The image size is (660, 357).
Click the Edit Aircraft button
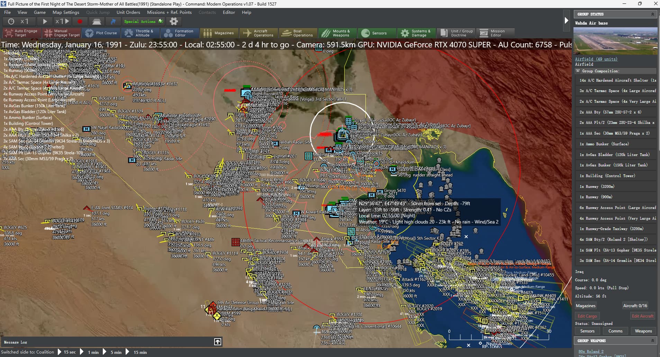643,316
